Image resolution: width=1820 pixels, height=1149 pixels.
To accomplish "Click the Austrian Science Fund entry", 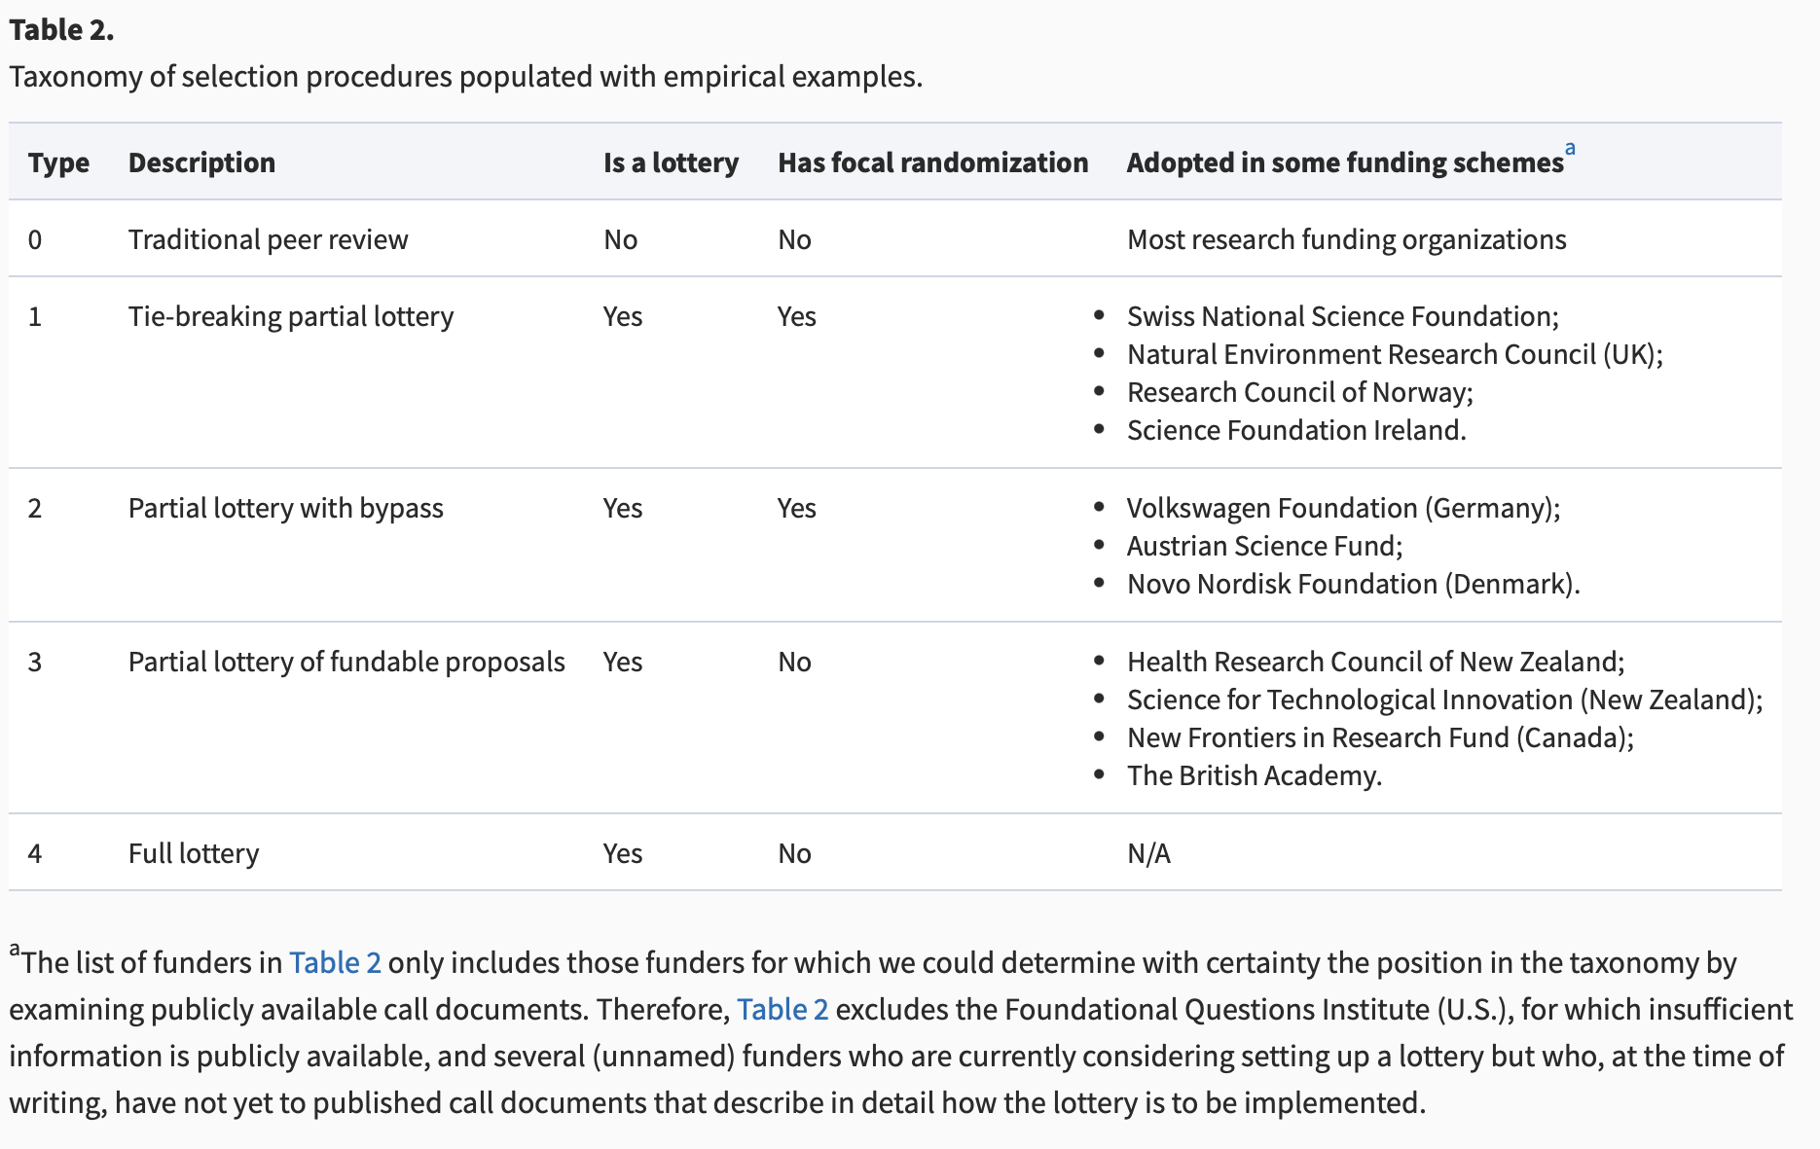I will tap(1265, 546).
